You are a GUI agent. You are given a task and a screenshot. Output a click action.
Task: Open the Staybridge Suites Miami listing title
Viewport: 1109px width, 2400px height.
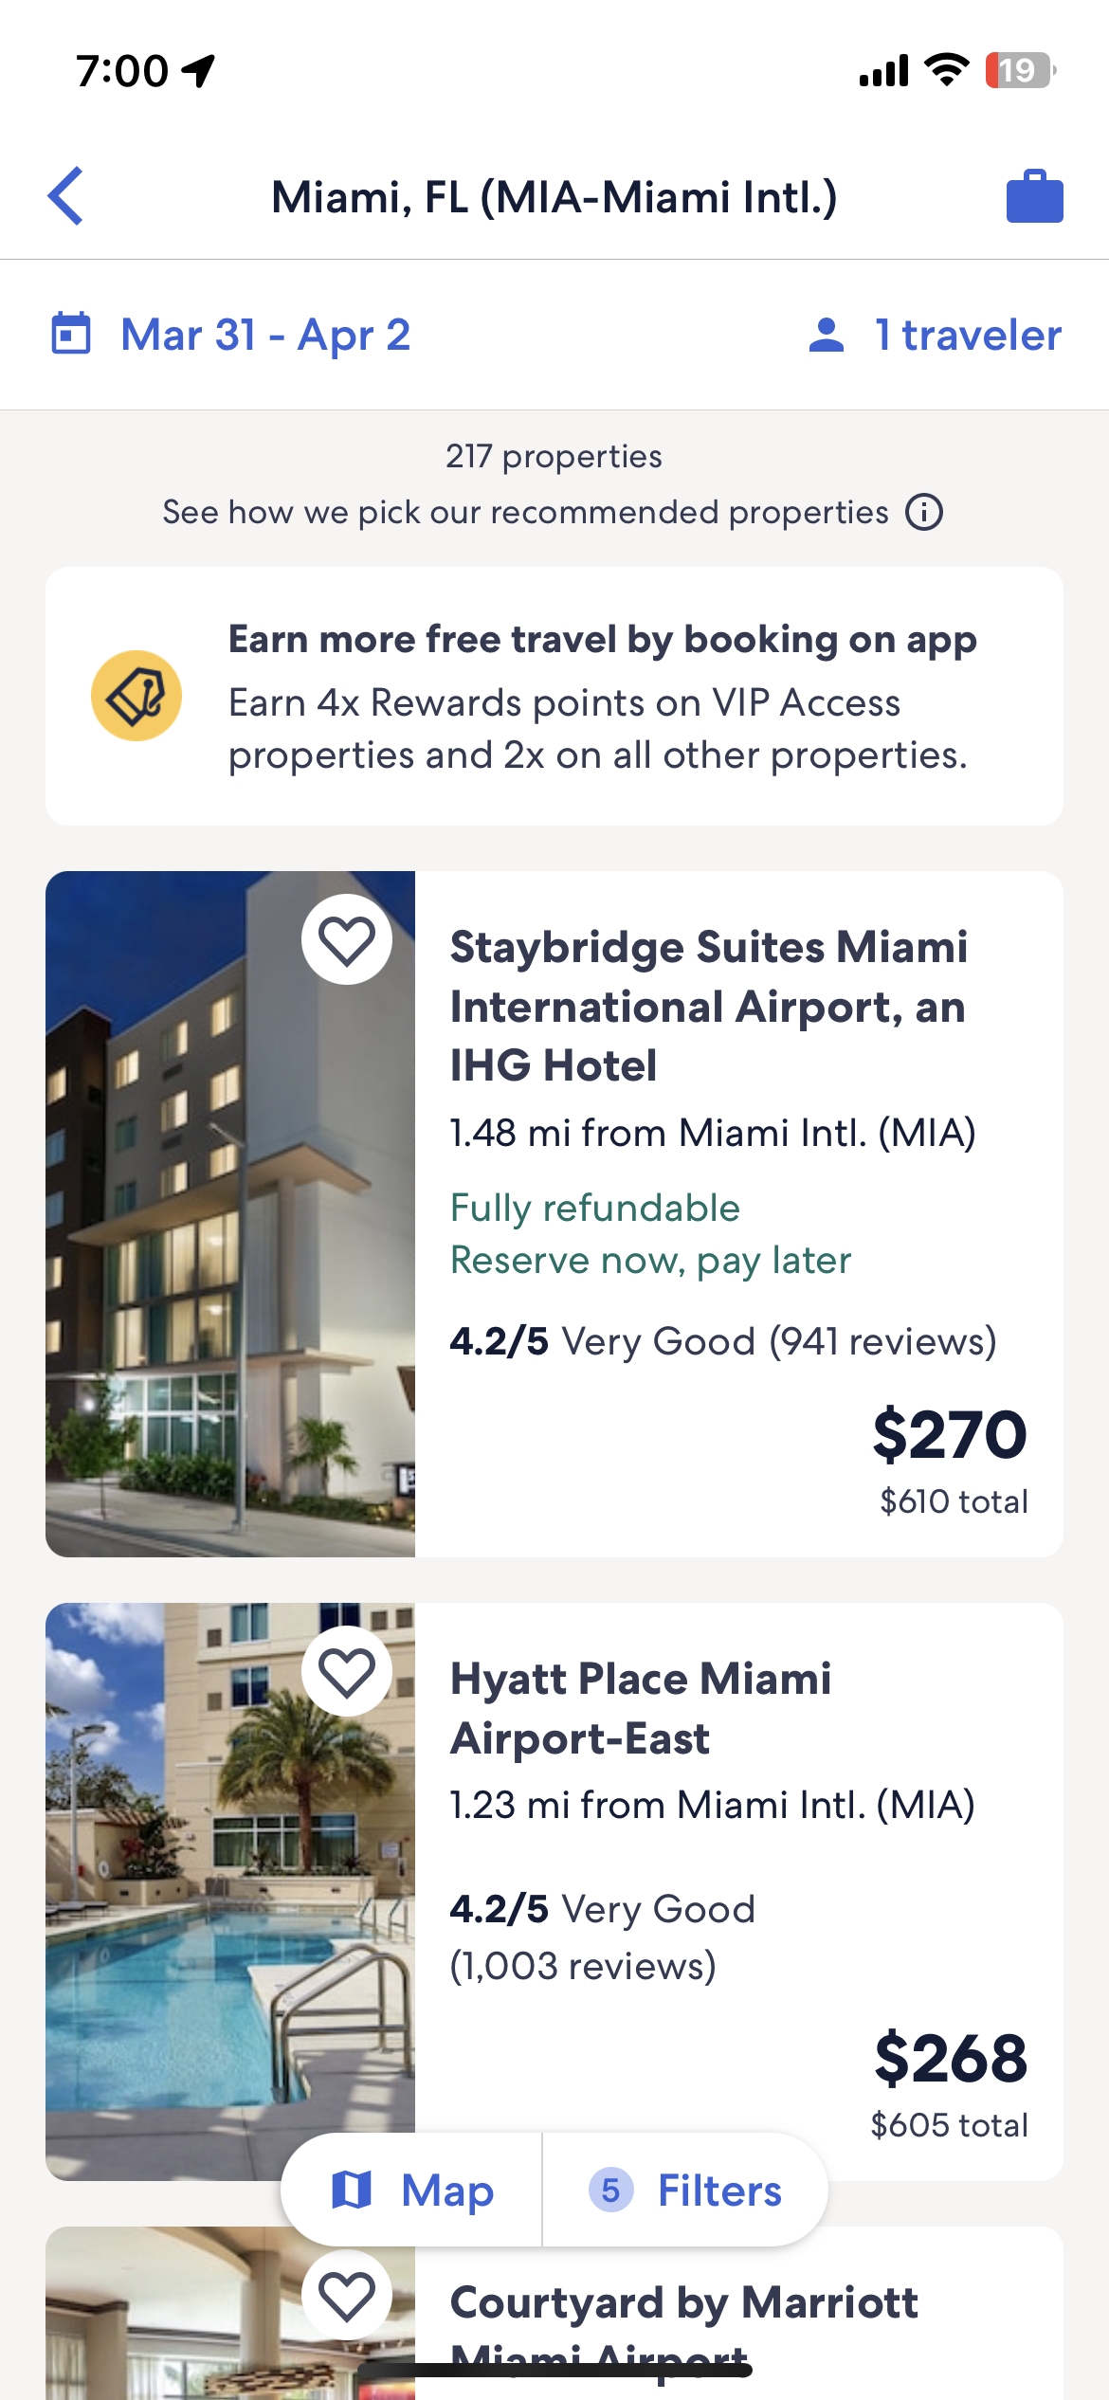[708, 1006]
